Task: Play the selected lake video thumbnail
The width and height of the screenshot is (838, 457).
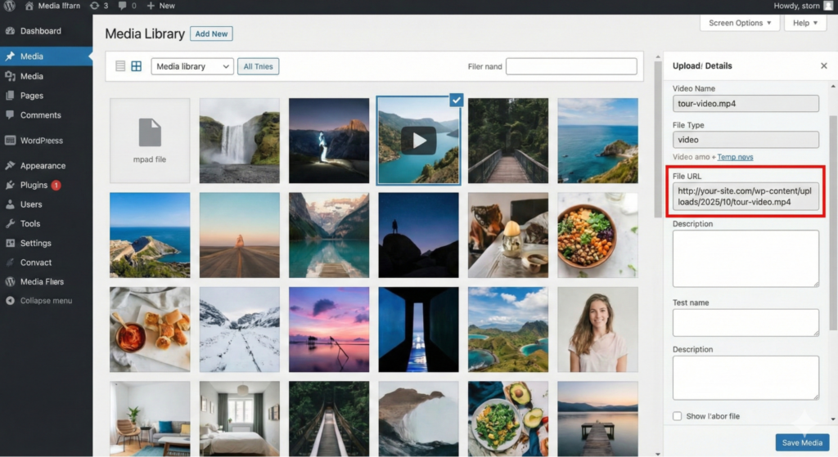Action: pos(418,141)
